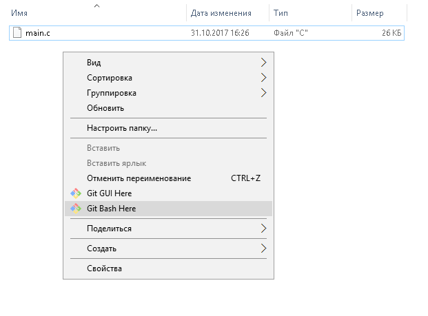Click the Тип column header
The width and height of the screenshot is (428, 316).
coord(281,13)
